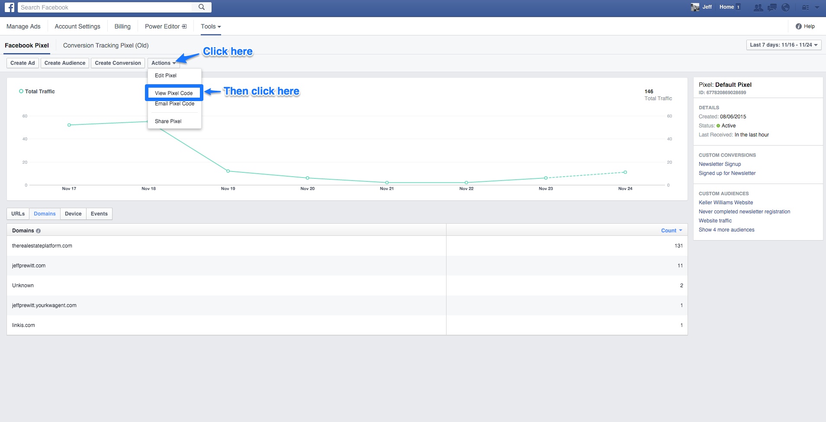Show 4 more audiences
Viewport: 826px width, 422px height.
(726, 230)
